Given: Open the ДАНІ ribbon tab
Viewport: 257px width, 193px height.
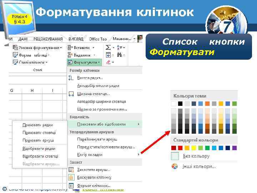Looking at the screenshot, I should point(23,39).
